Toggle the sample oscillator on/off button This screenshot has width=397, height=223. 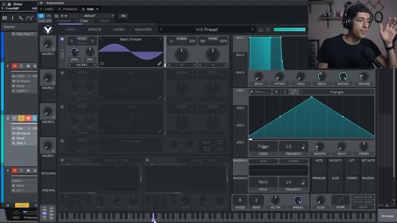(x=62, y=141)
